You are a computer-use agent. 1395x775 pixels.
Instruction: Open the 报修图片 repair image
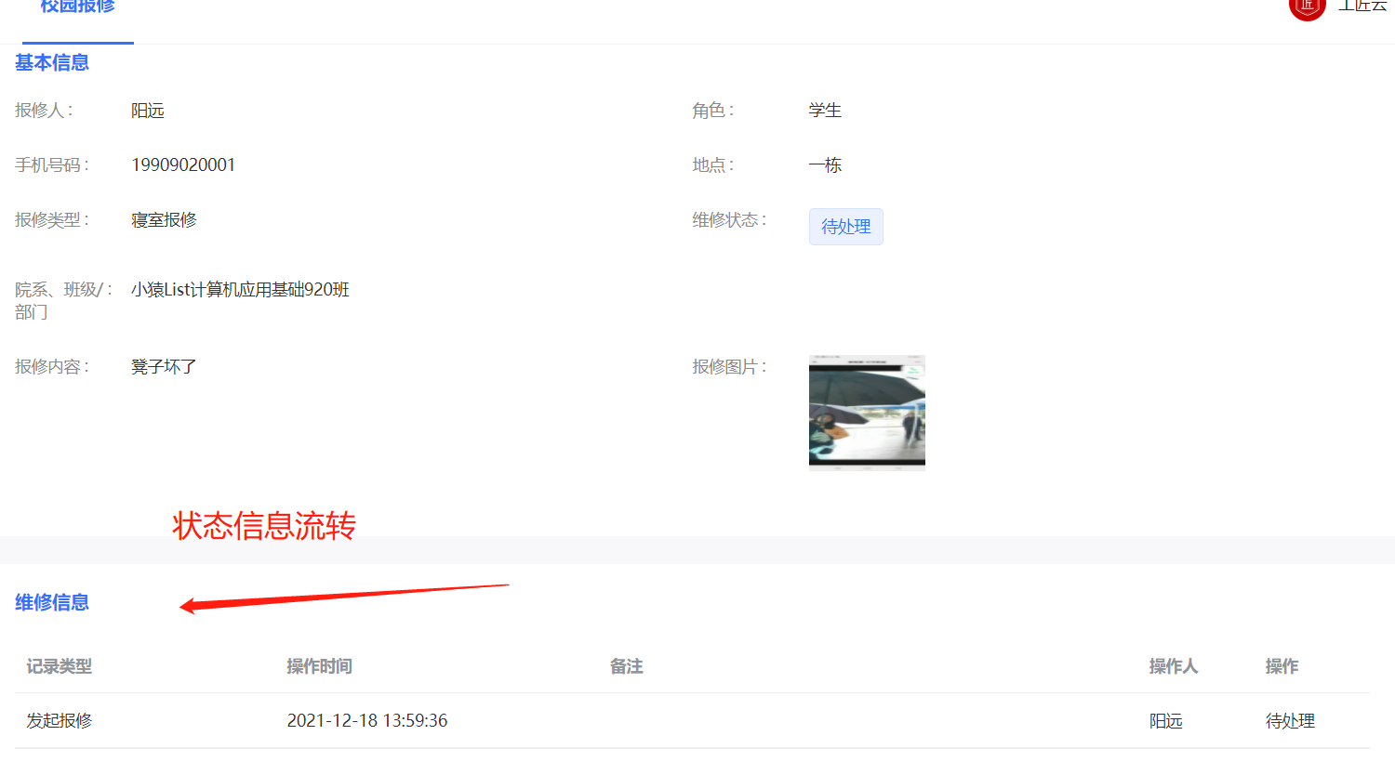click(867, 412)
